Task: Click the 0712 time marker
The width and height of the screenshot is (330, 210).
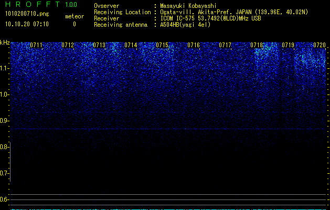Action: pyautogui.click(x=68, y=45)
